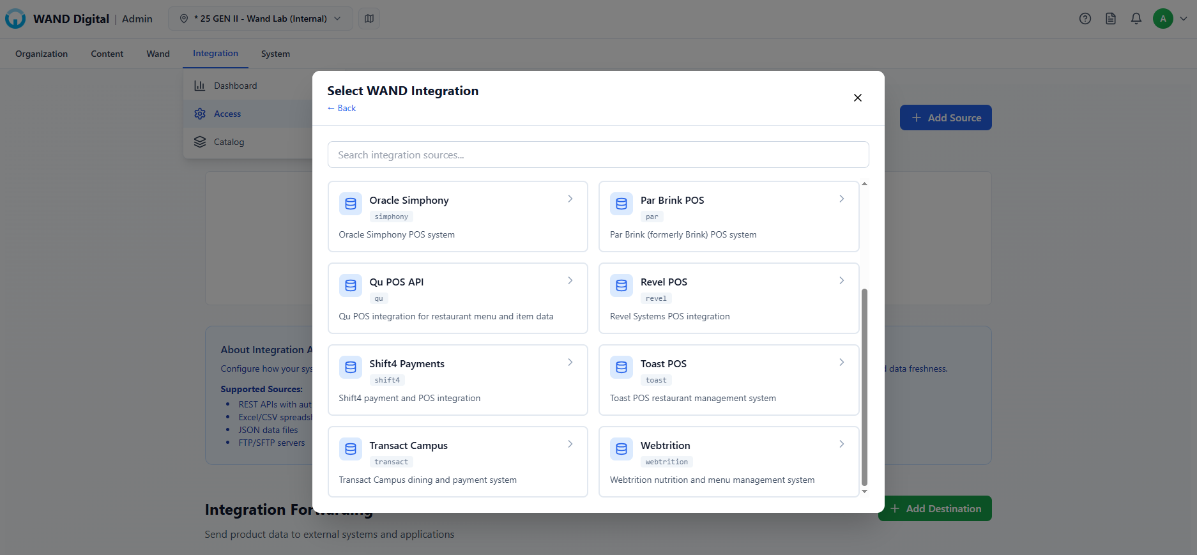
Task: Expand Par Brink POS chevron arrow
Action: (841, 199)
